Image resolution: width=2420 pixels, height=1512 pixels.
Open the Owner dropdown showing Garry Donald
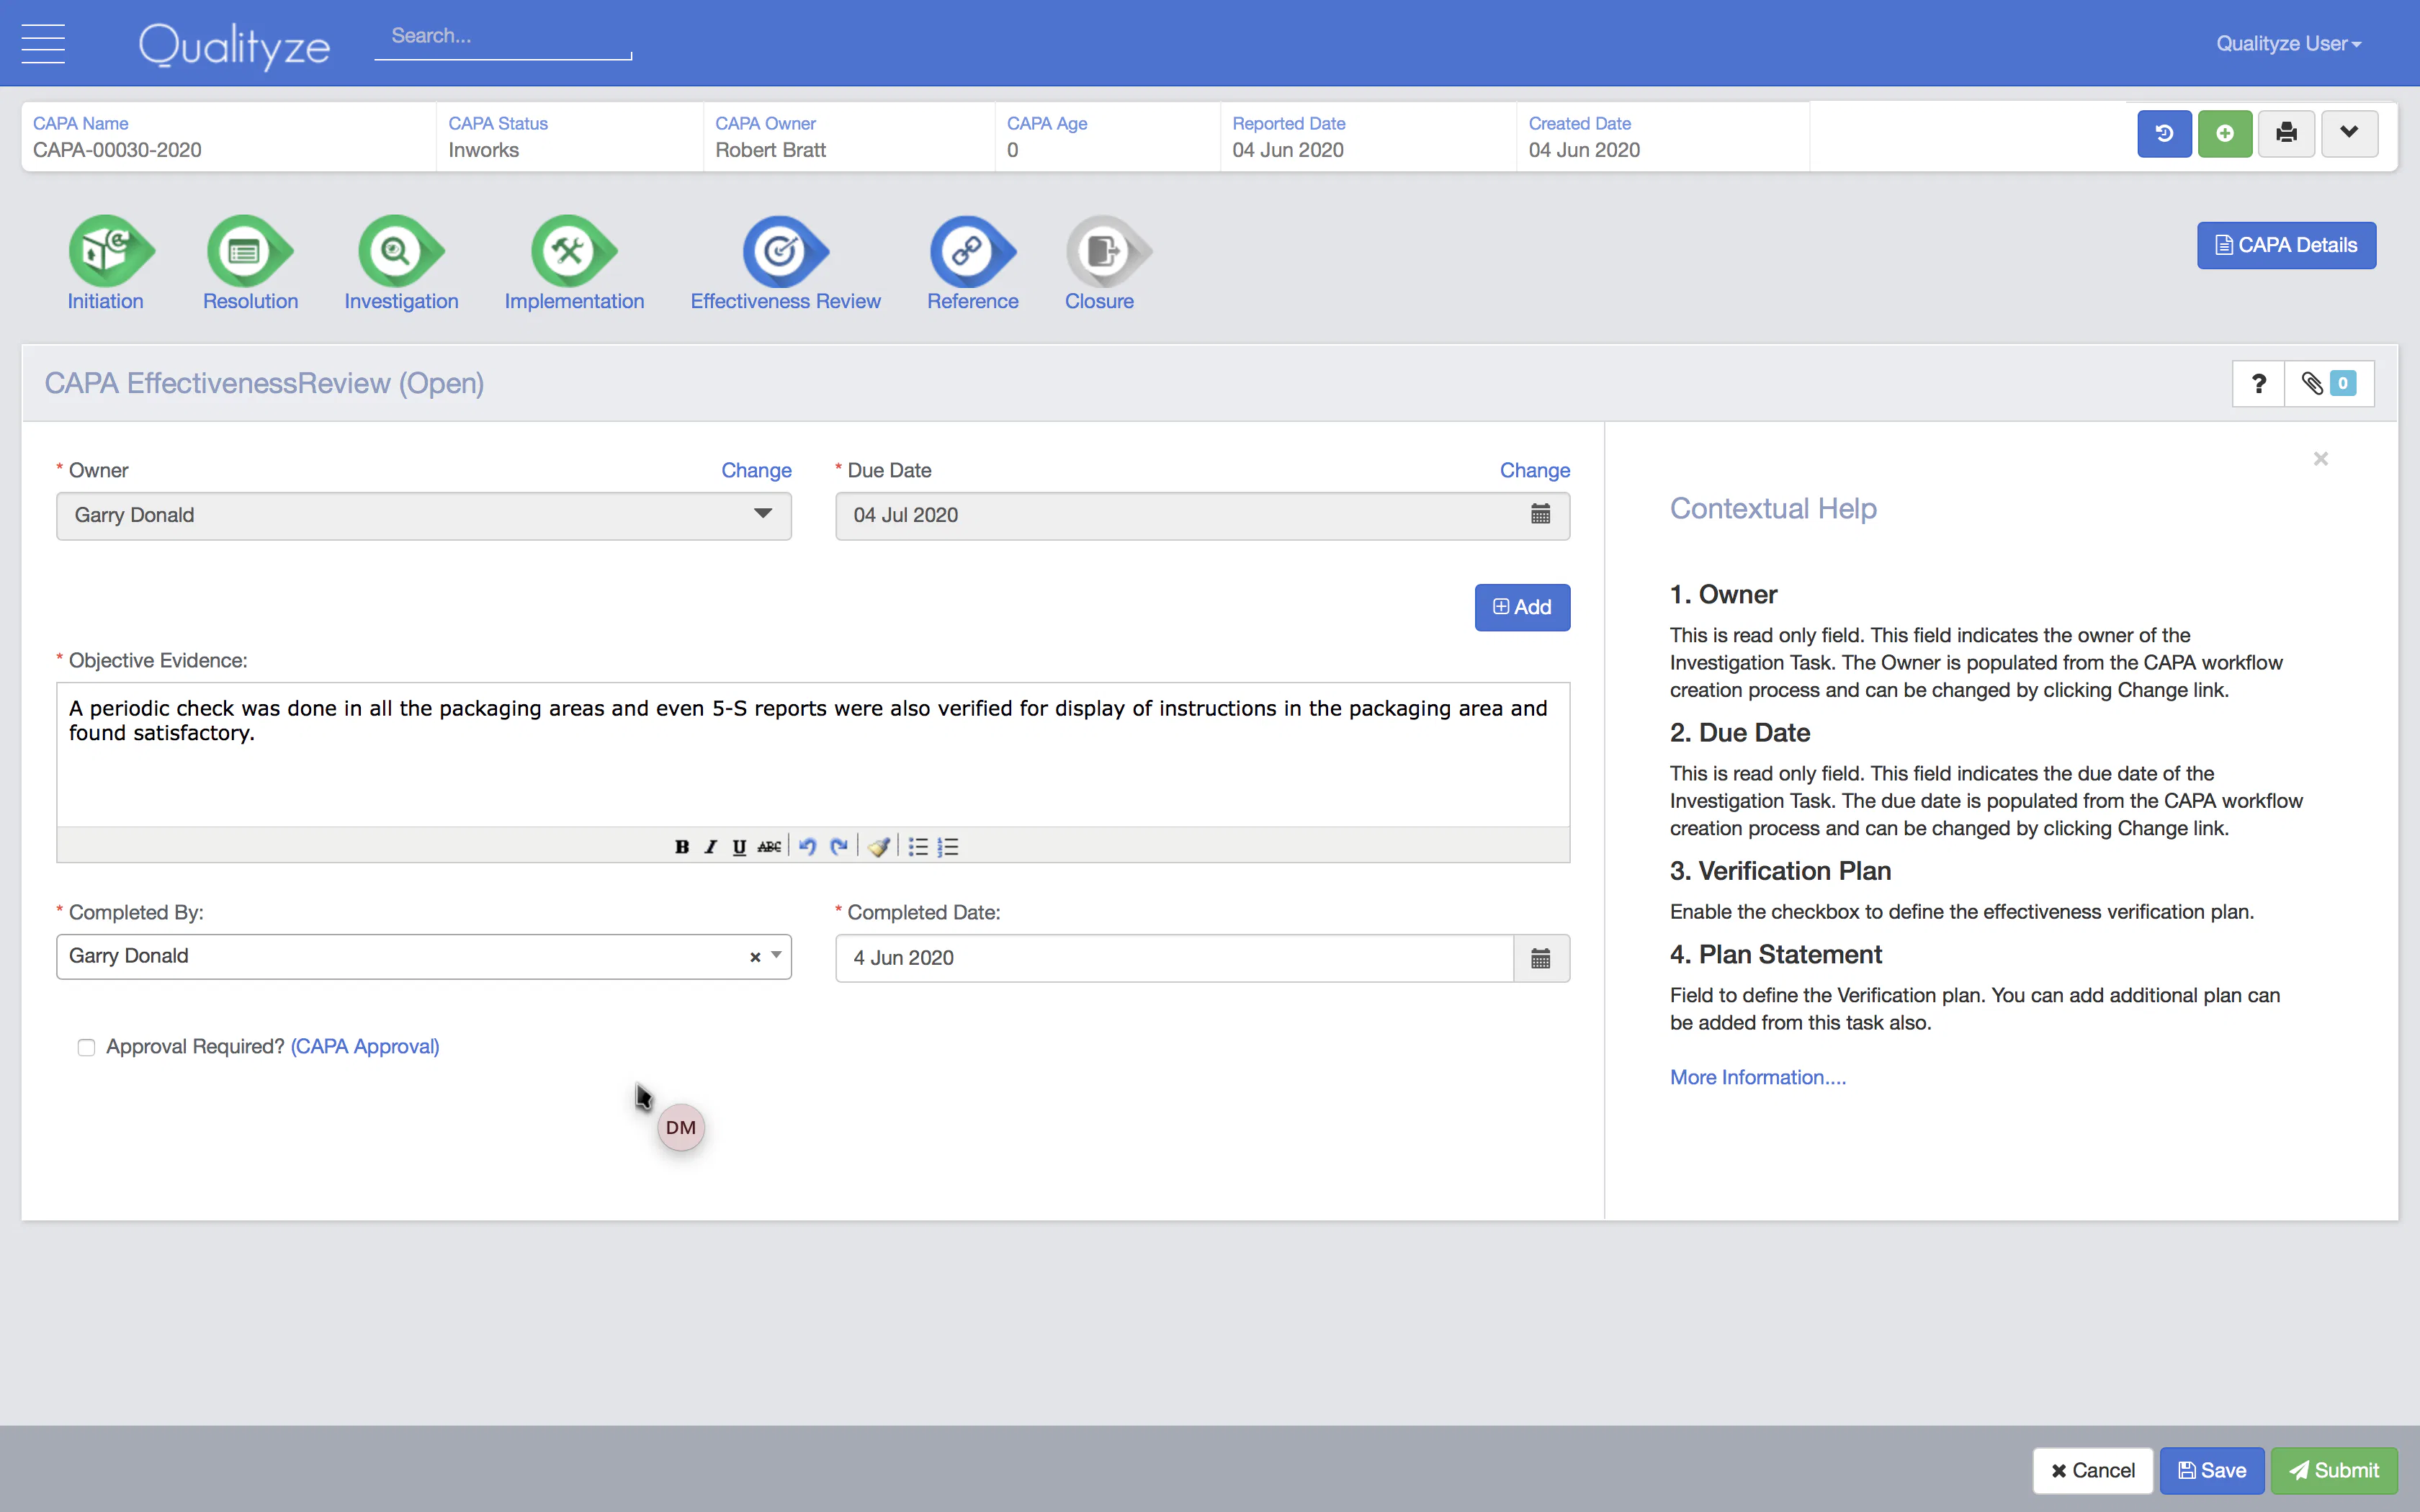tap(424, 516)
